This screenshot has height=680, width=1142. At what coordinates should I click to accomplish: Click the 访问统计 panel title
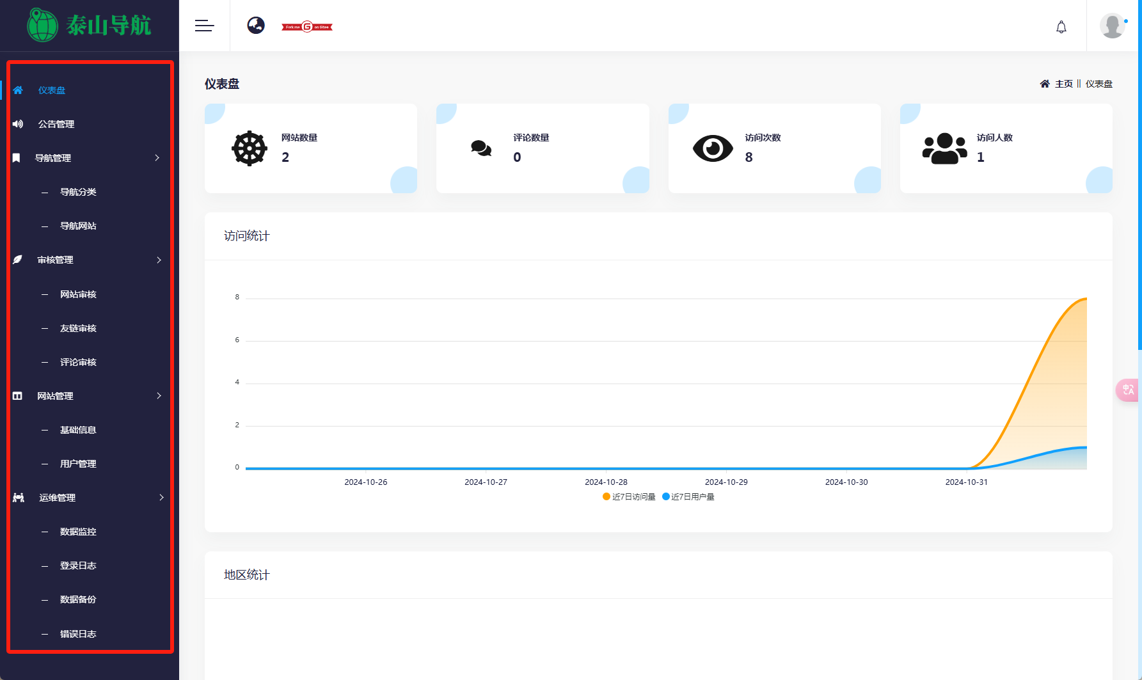[247, 236]
